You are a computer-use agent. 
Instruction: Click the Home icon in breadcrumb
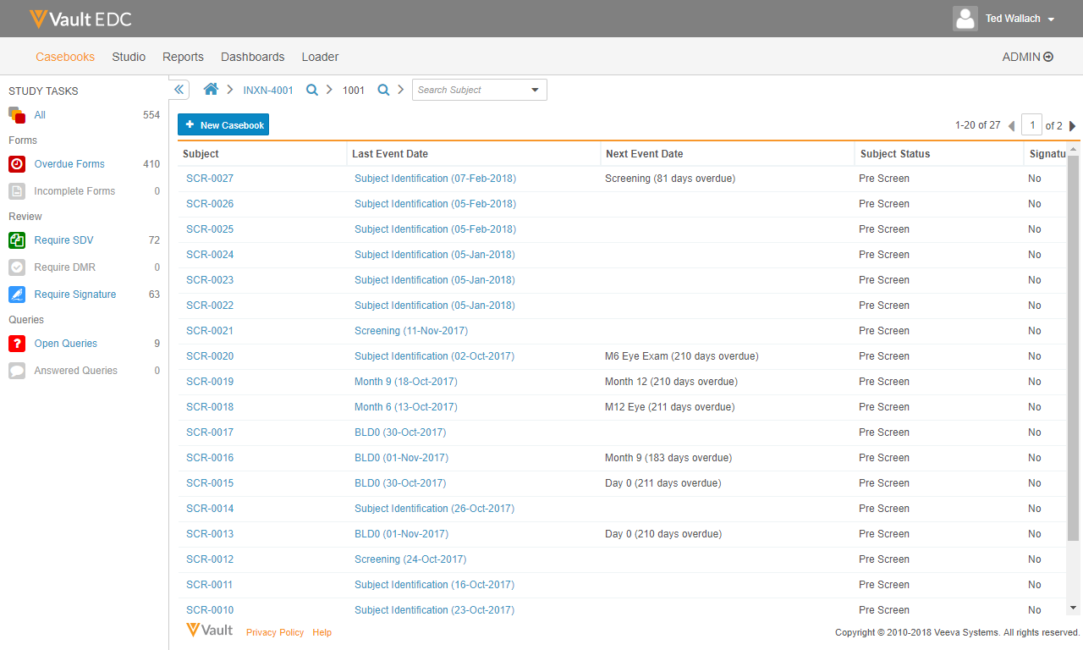[211, 90]
